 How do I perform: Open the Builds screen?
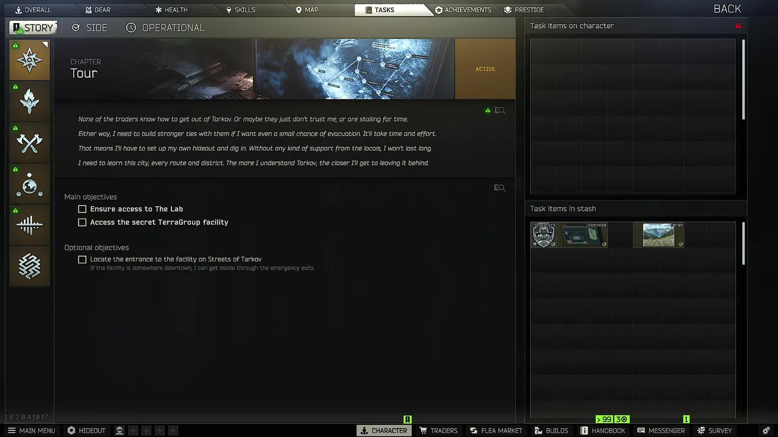(x=551, y=431)
